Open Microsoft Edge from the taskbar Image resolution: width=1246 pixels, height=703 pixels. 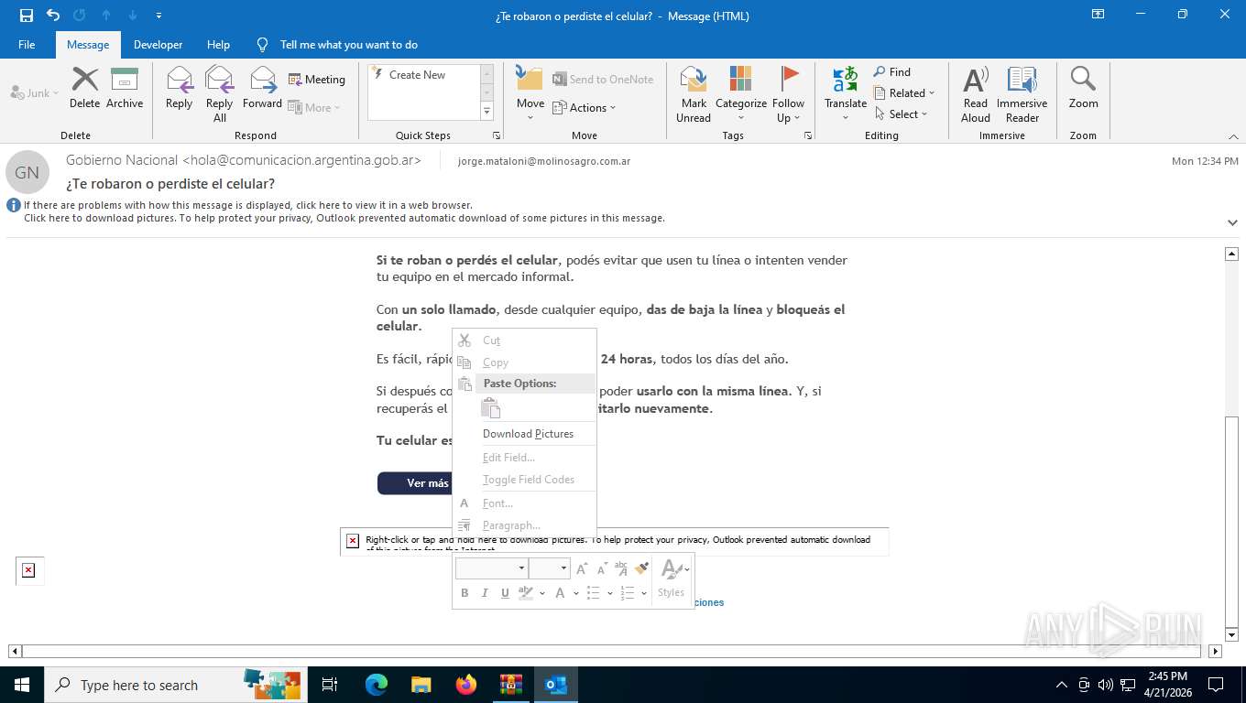pos(376,685)
